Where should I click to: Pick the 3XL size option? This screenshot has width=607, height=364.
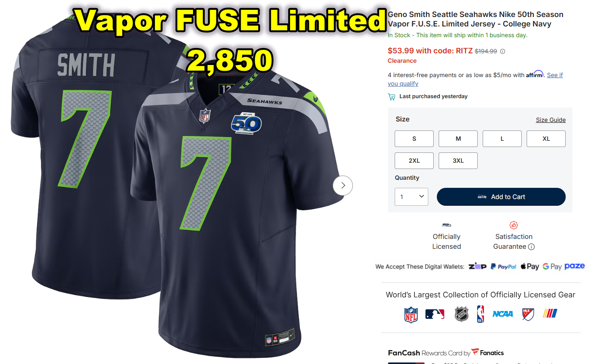click(458, 160)
